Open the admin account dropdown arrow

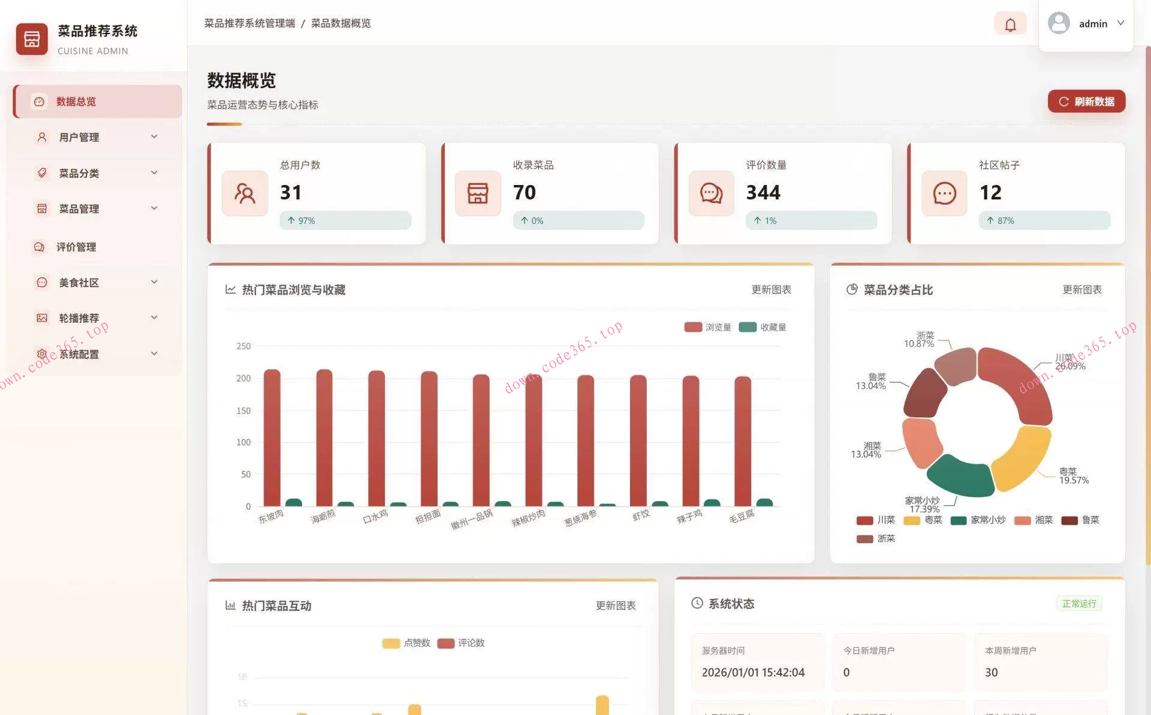pos(1120,23)
